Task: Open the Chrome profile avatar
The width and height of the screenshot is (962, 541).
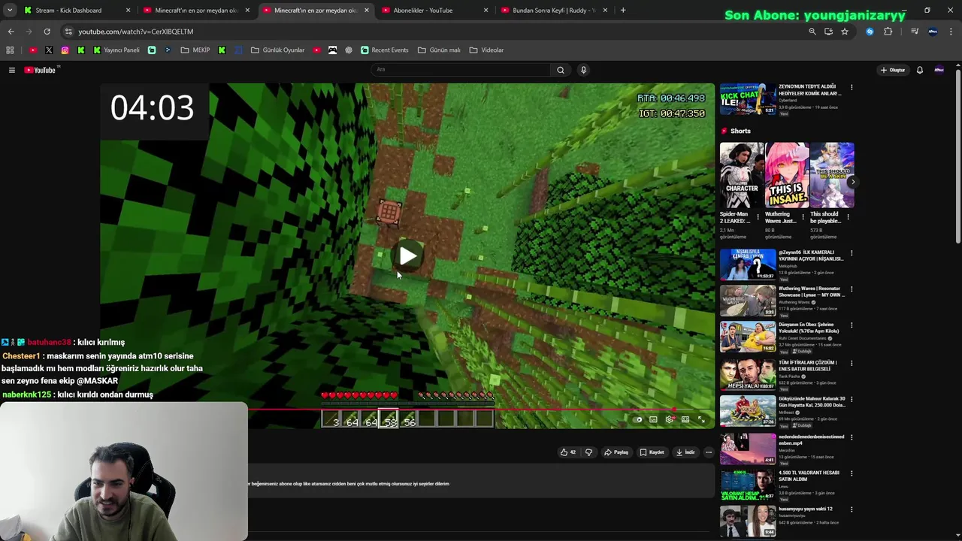Action: coord(933,32)
